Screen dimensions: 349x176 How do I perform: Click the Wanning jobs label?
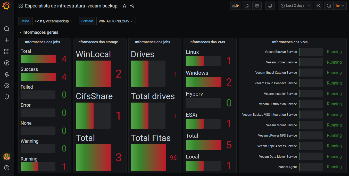(30, 141)
